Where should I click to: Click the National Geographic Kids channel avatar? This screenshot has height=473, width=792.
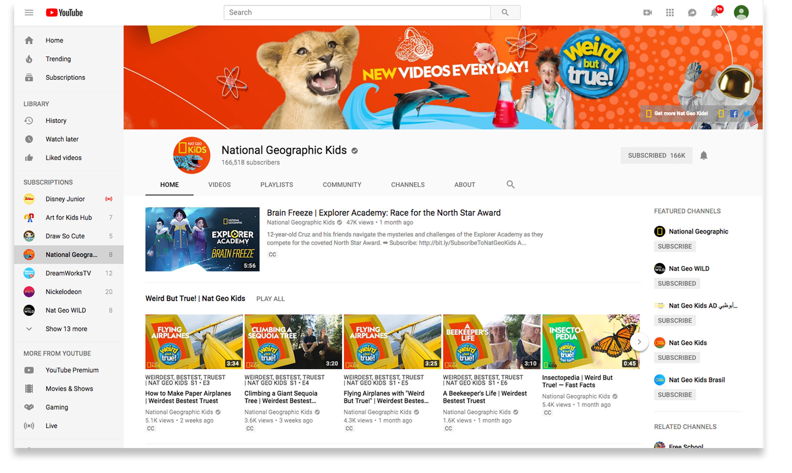(192, 155)
